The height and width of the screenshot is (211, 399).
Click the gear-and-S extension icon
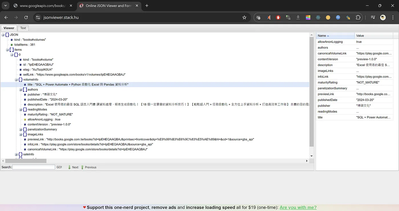point(288,17)
